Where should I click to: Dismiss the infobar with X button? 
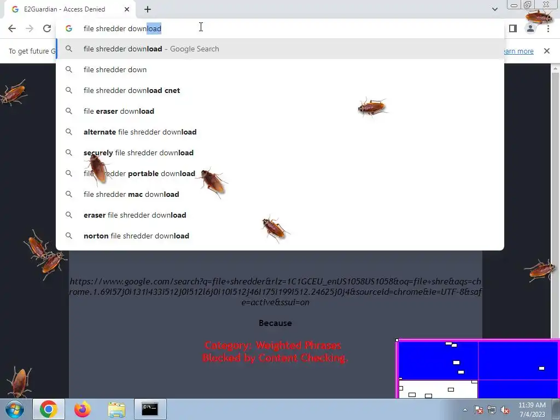(x=547, y=51)
